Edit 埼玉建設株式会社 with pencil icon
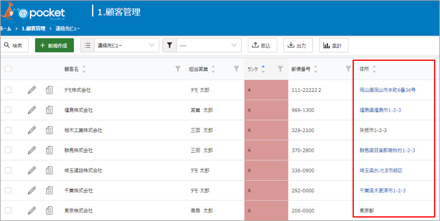The height and width of the screenshot is (221, 440). [32, 170]
